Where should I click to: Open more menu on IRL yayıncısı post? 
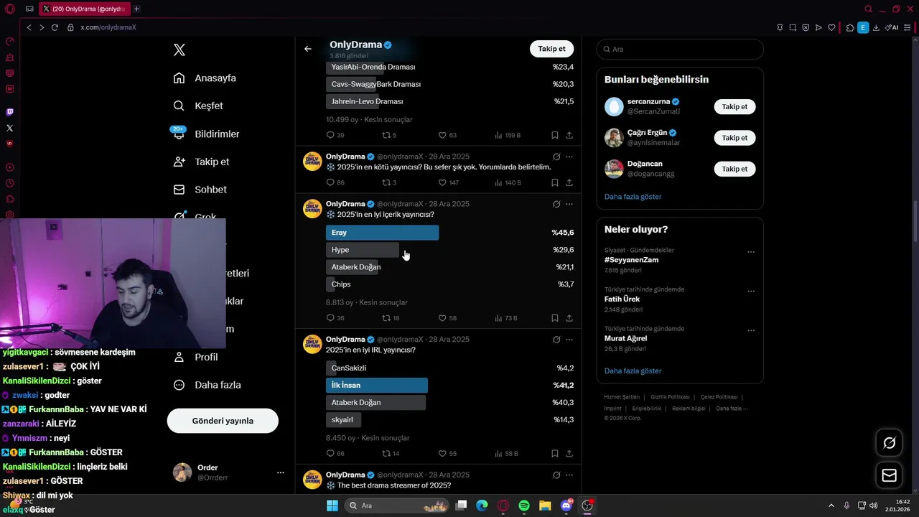(x=569, y=340)
